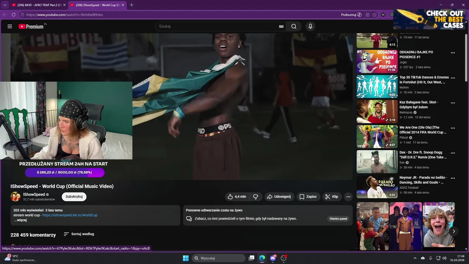
Task: Play Top 30 TikTok Dances thumbnail
Action: pyautogui.click(x=377, y=87)
